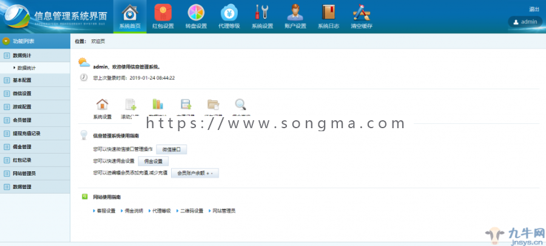Click the magnifying glass shortcut icon

click(241, 104)
